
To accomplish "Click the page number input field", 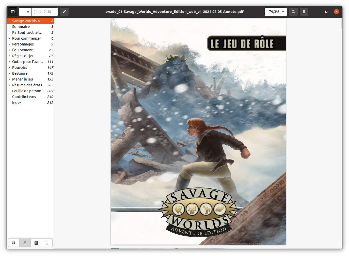I will (x=25, y=12).
